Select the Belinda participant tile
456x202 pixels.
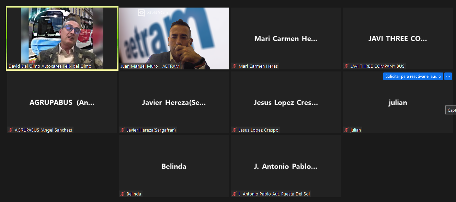coord(174,166)
